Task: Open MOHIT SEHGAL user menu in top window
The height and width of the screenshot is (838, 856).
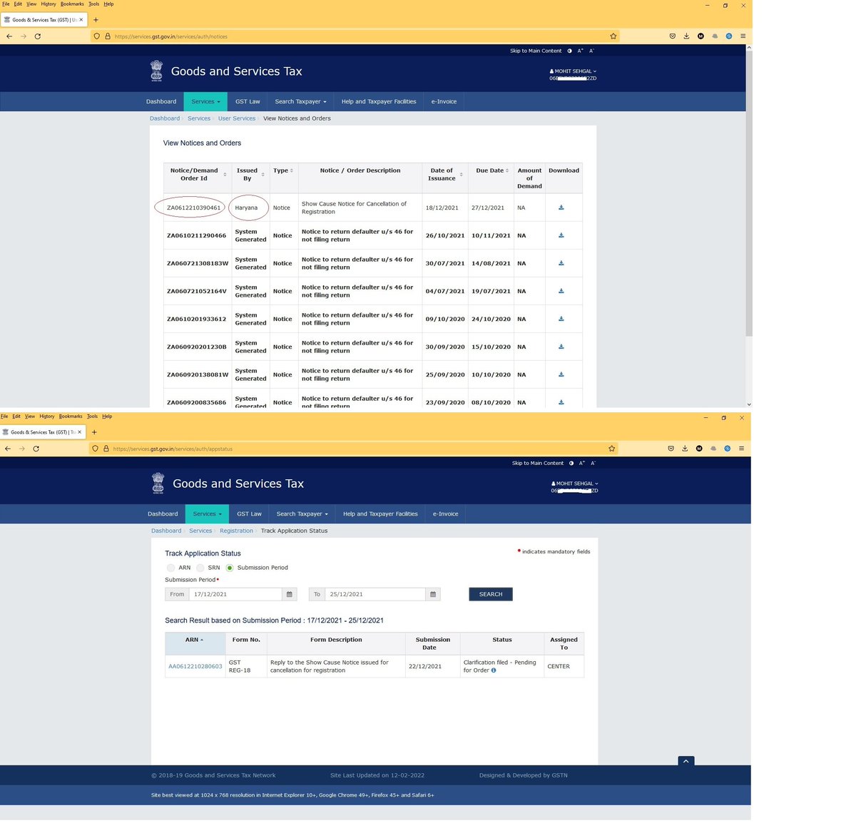Action: point(573,71)
